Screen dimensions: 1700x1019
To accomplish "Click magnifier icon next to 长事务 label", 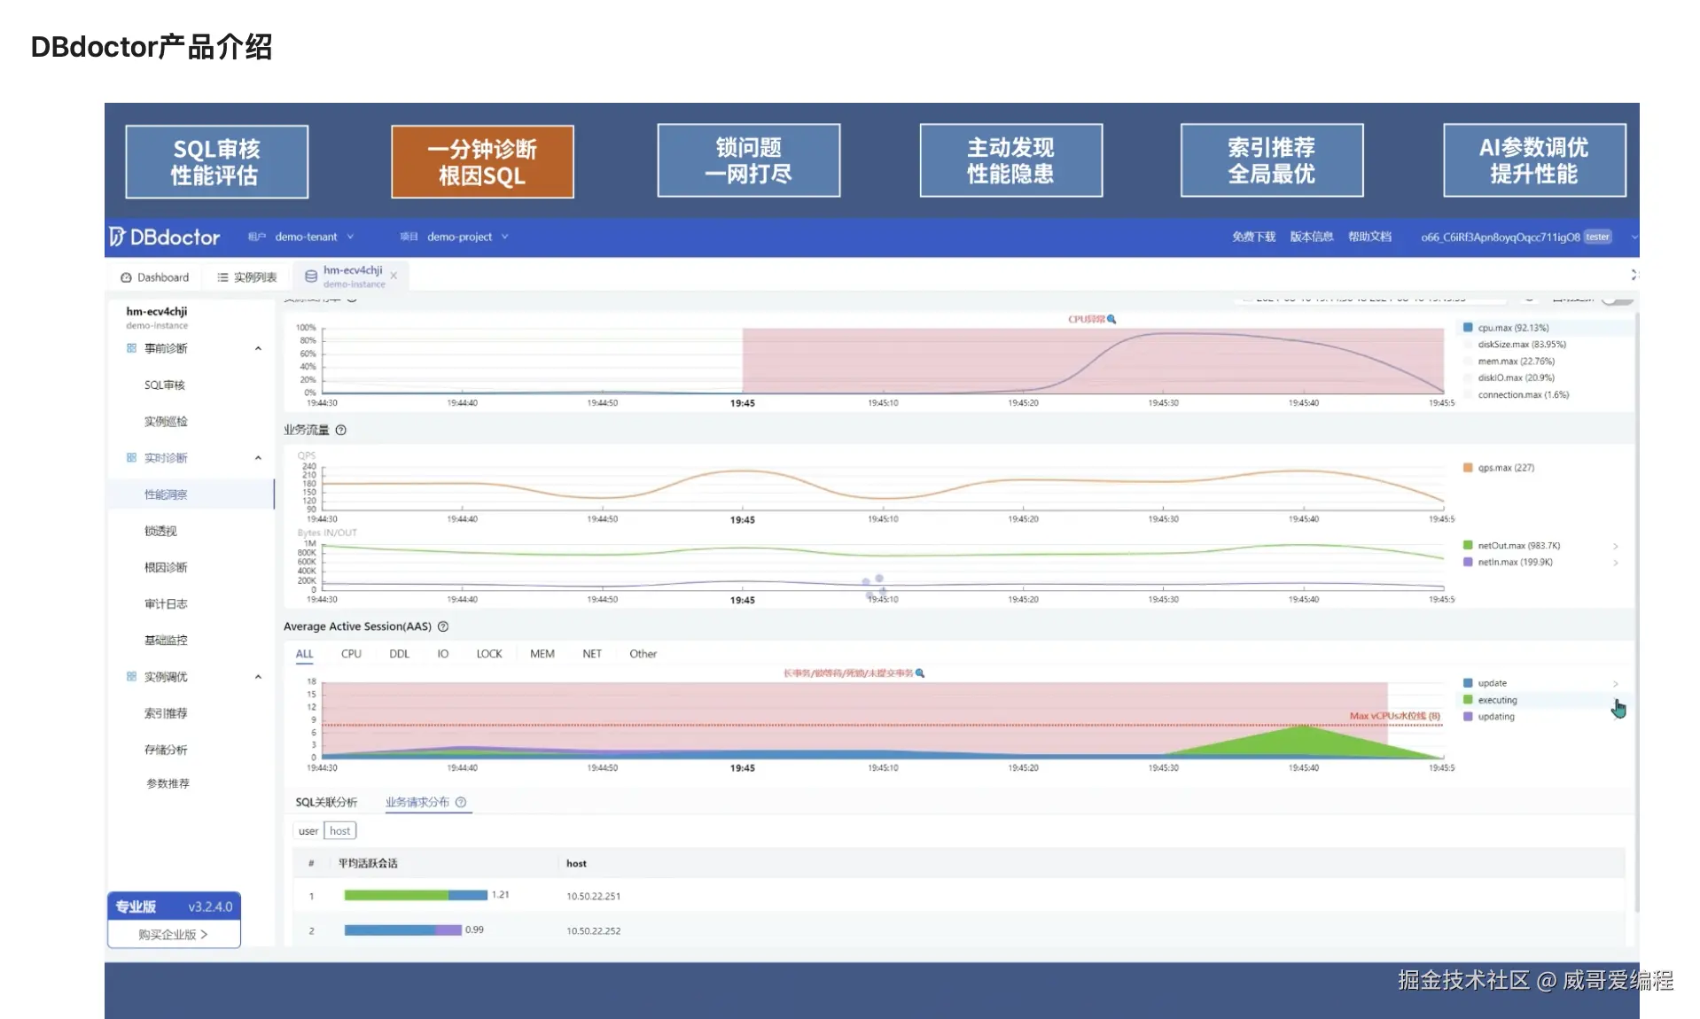I will (920, 673).
